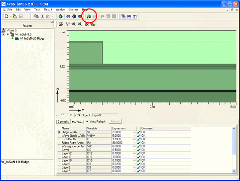Click the green-yellow gear run icon
Image resolution: width=240 pixels, height=181 pixels.
[89, 16]
